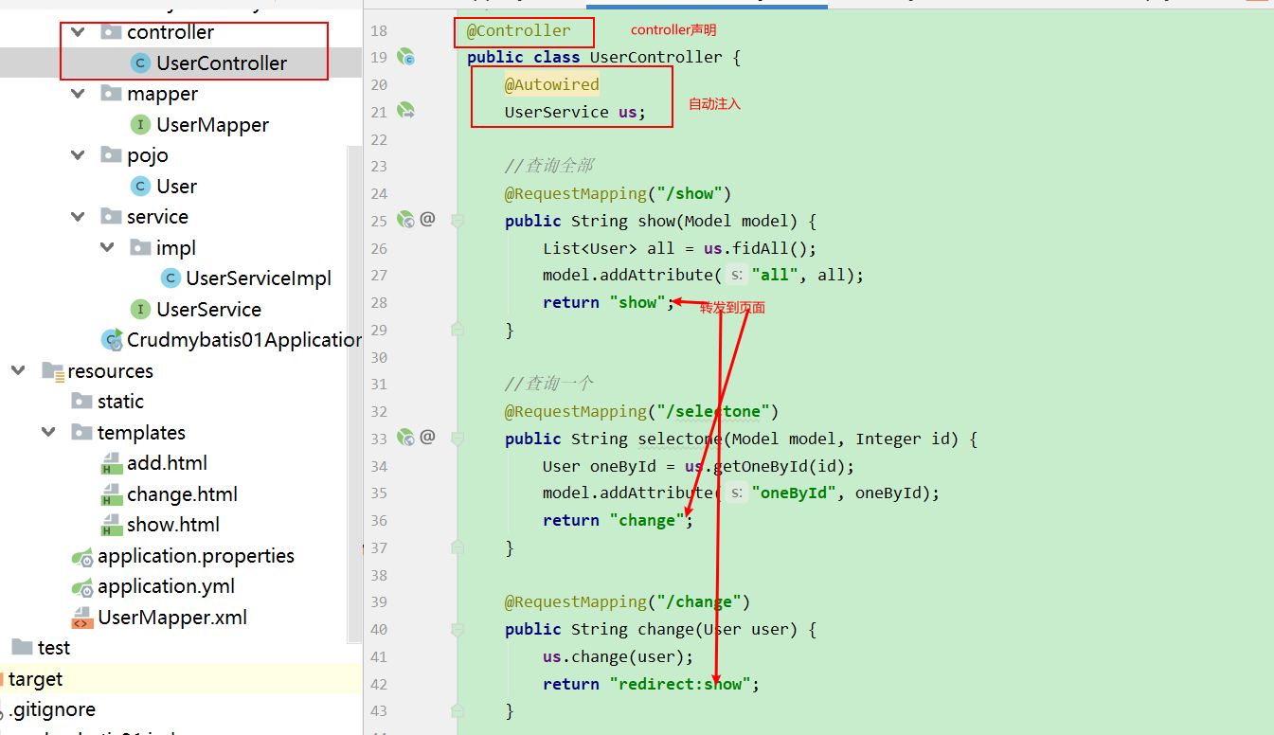Open UserServiceImpl class

pos(259,278)
